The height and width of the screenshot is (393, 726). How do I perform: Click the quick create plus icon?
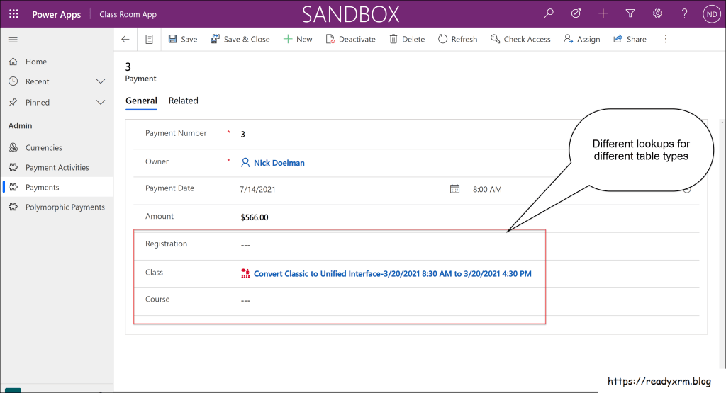click(603, 13)
